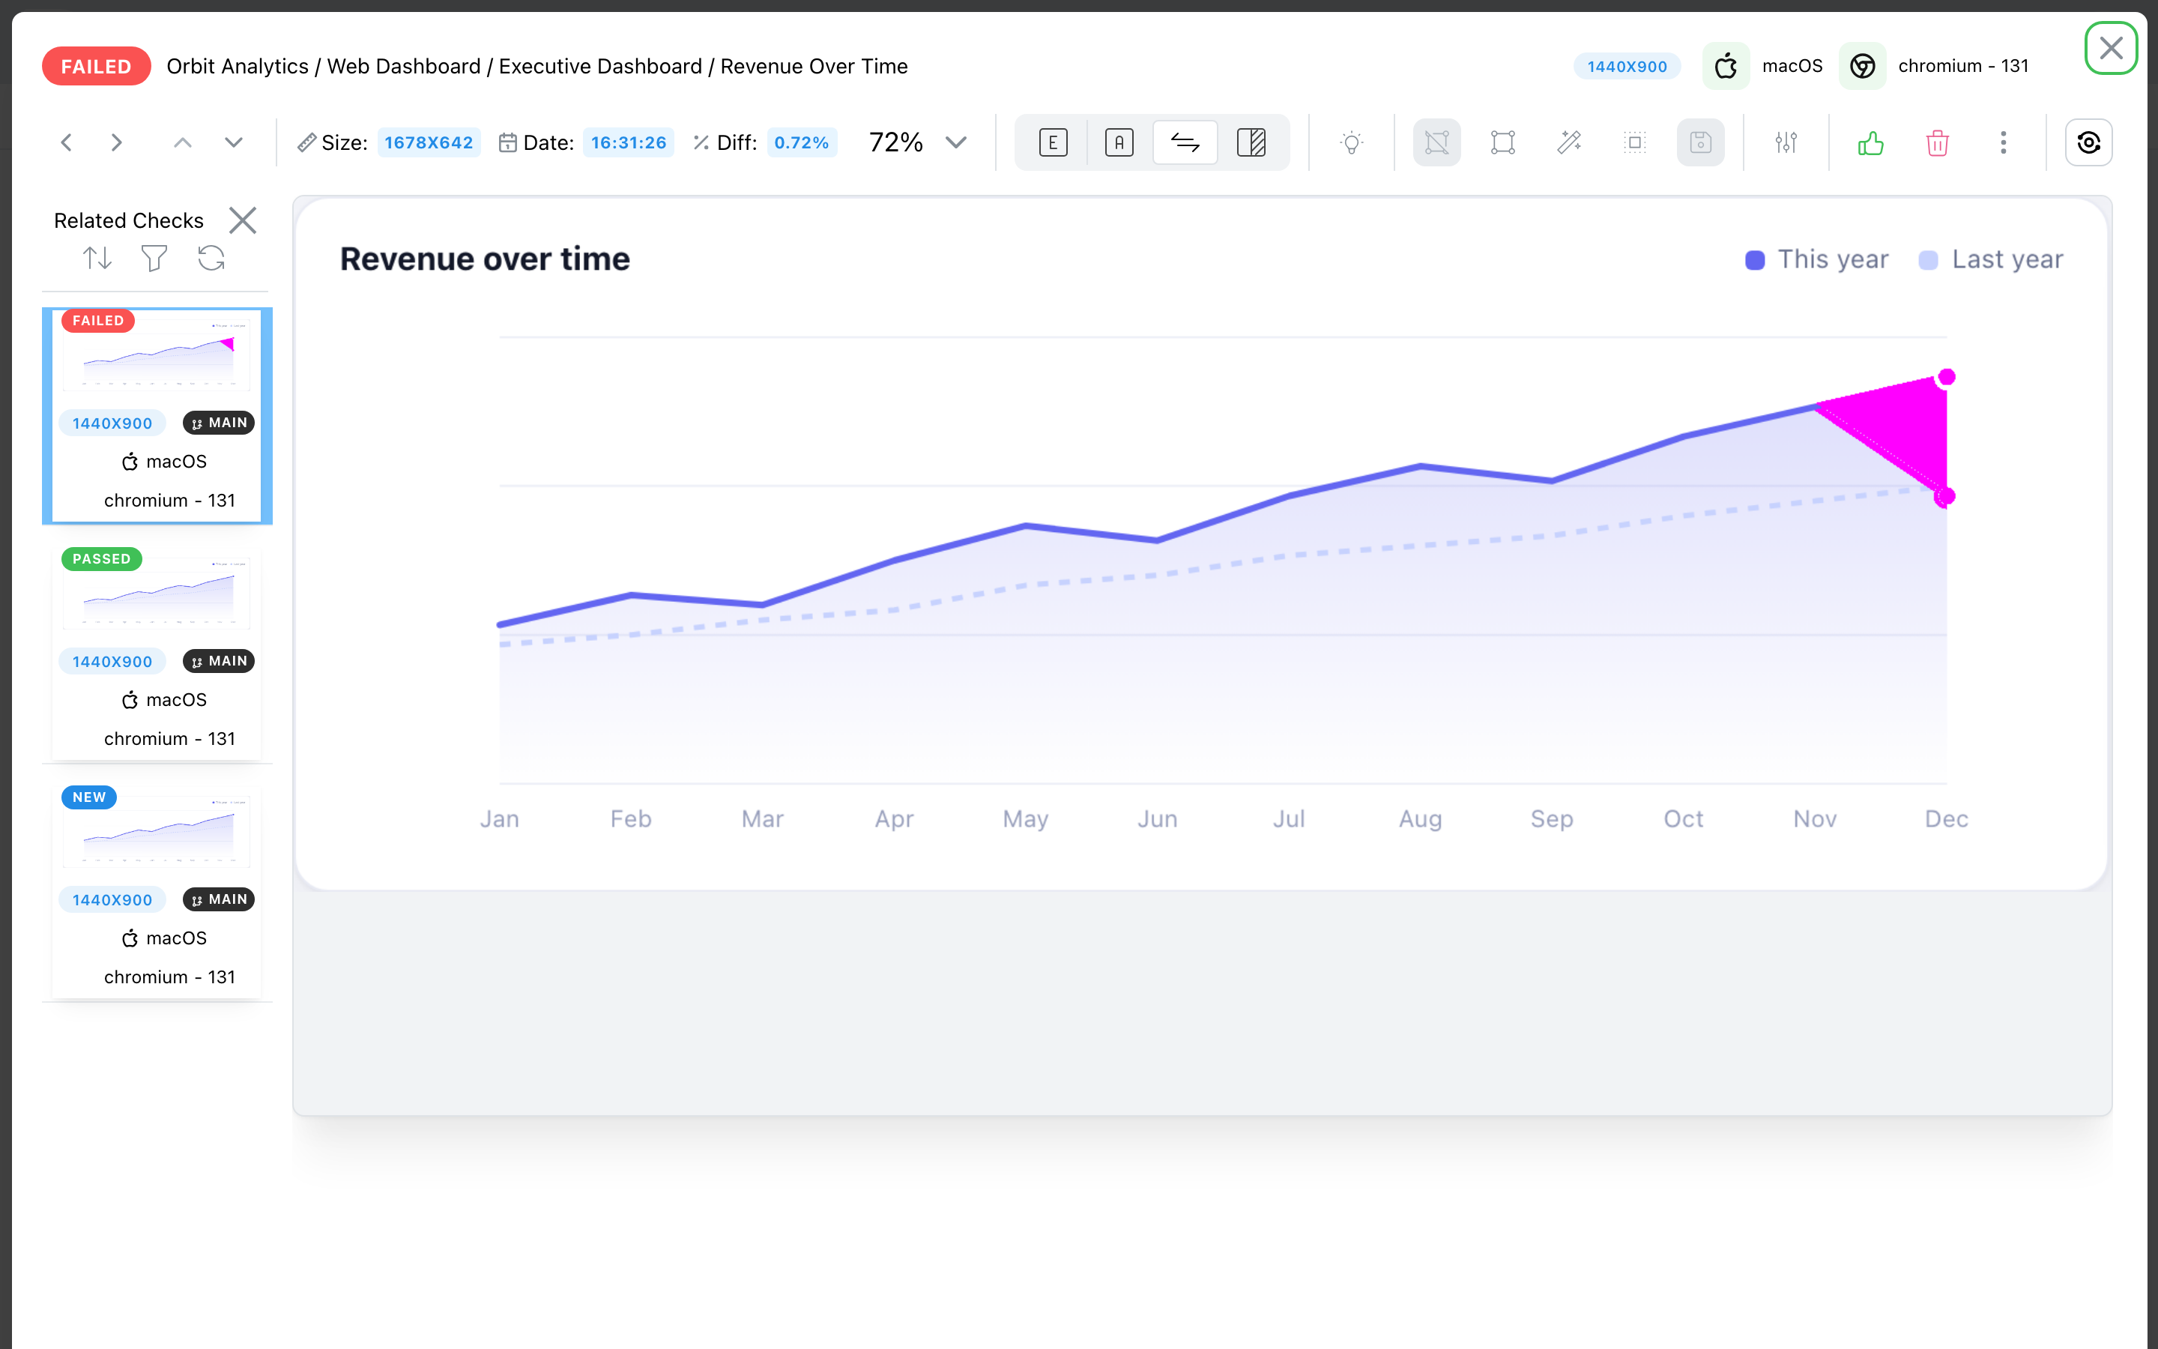
Task: Refresh the related checks list
Action: pyautogui.click(x=211, y=259)
